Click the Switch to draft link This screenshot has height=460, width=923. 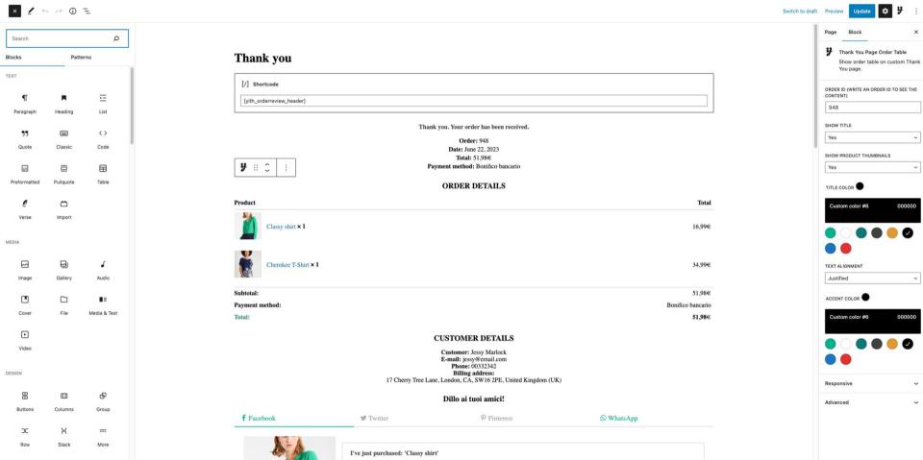800,12
